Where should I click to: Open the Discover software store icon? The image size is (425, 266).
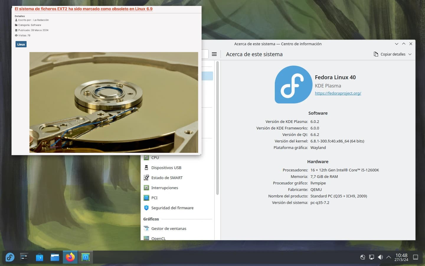click(x=40, y=257)
